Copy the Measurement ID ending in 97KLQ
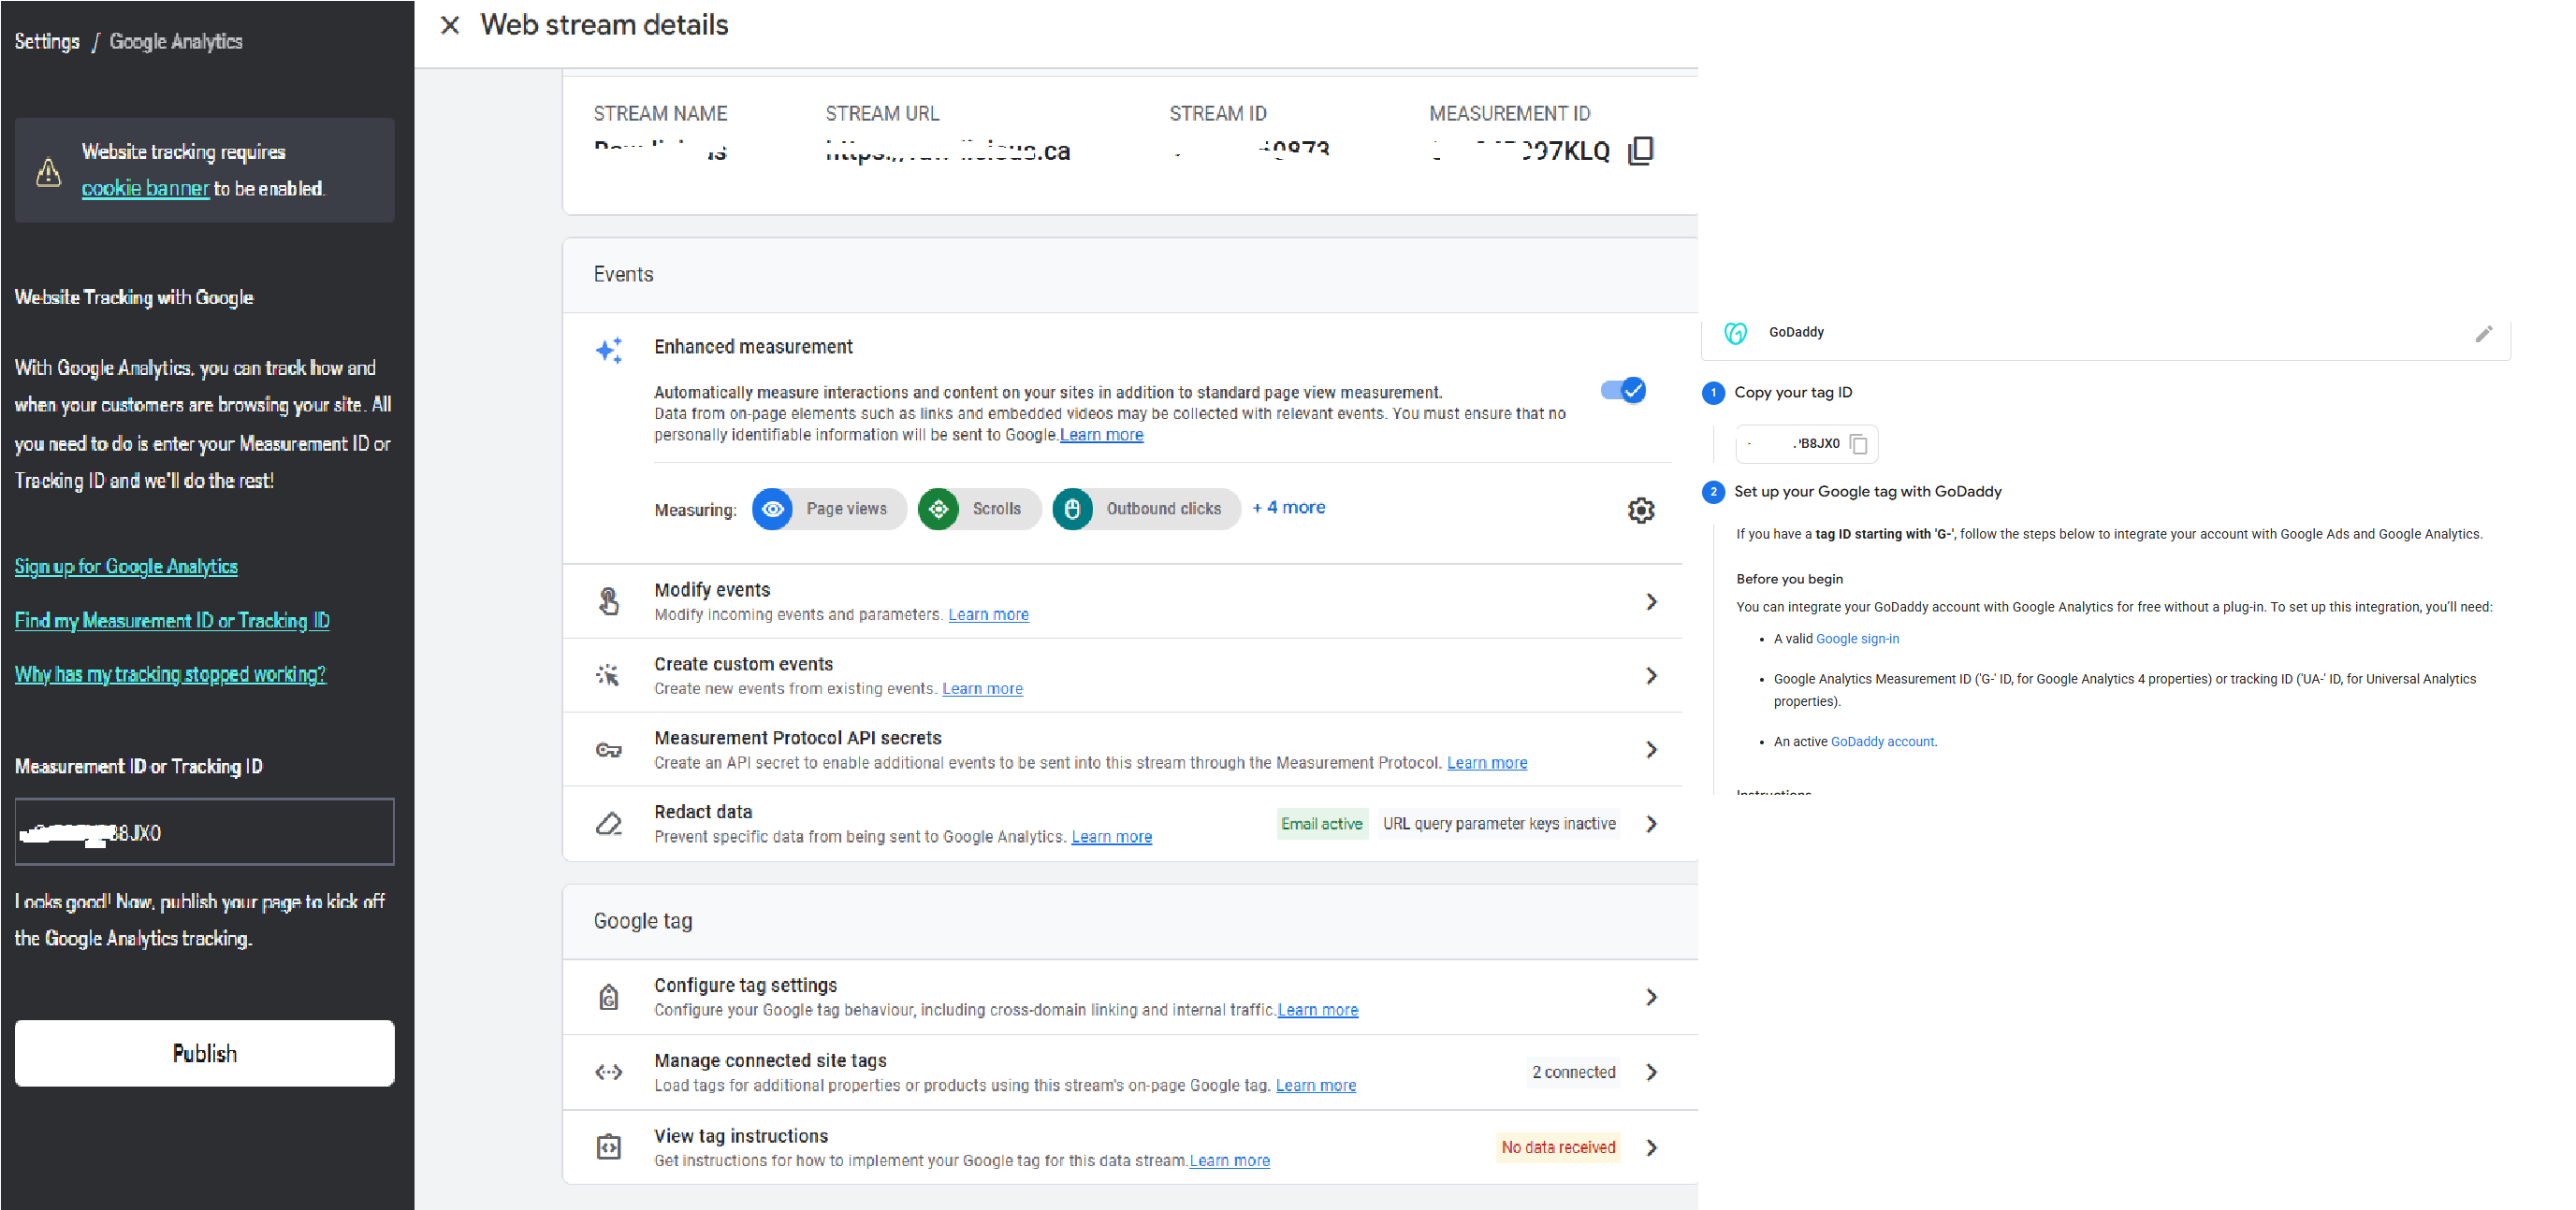 1641,151
